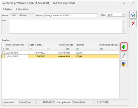The height and width of the screenshot is (108, 138).
Task: Delete selected transfer with trash bin icon
Action: coord(124,64)
